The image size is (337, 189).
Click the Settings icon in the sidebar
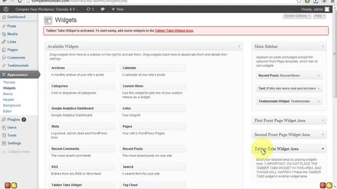coord(4,143)
